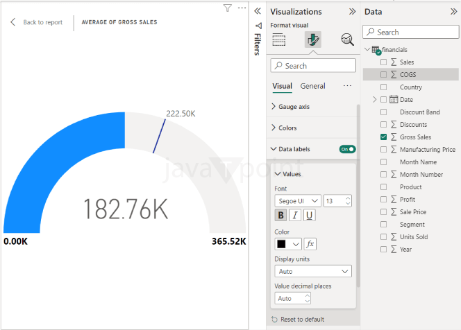461x330 pixels.
Task: Uncheck the Gross Sales field checkbox
Action: [x=383, y=137]
